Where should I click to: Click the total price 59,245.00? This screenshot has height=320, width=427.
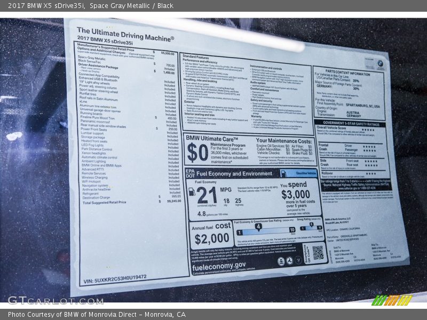(174, 201)
